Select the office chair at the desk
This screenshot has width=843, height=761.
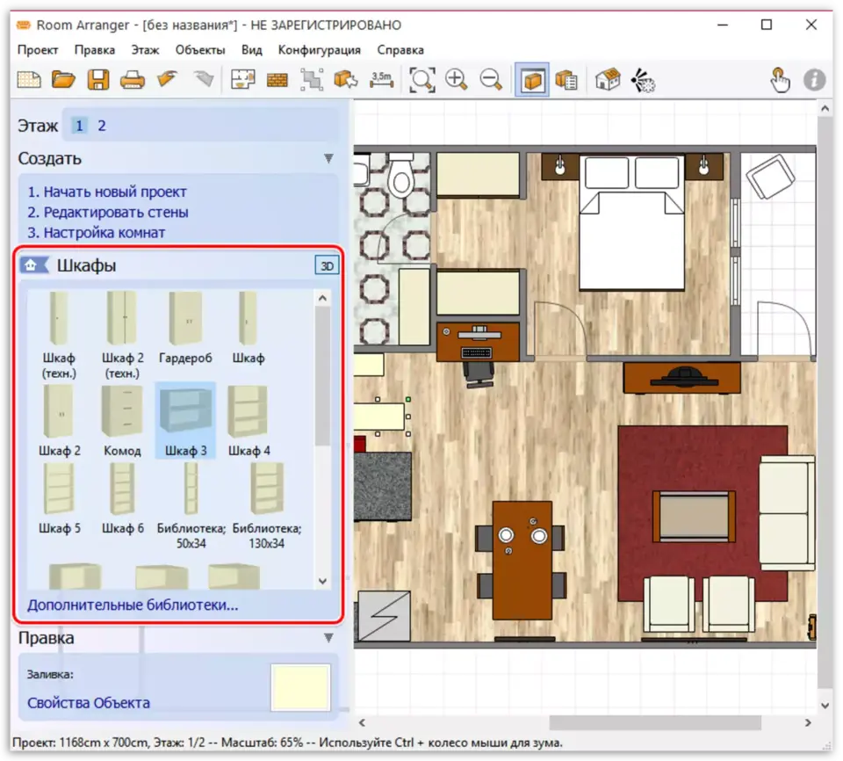click(479, 373)
